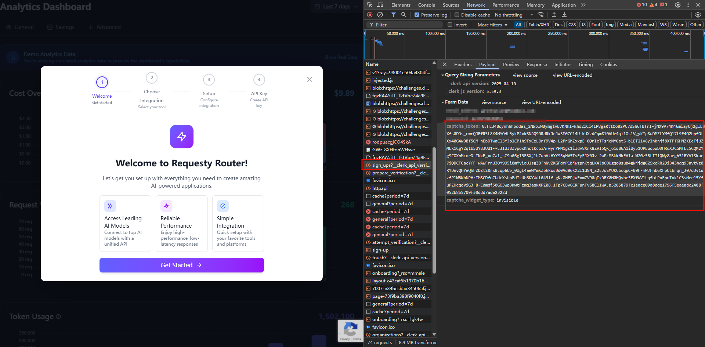Image resolution: width=705 pixels, height=347 pixels.
Task: Export HAR with the download arrow
Action: pos(564,15)
